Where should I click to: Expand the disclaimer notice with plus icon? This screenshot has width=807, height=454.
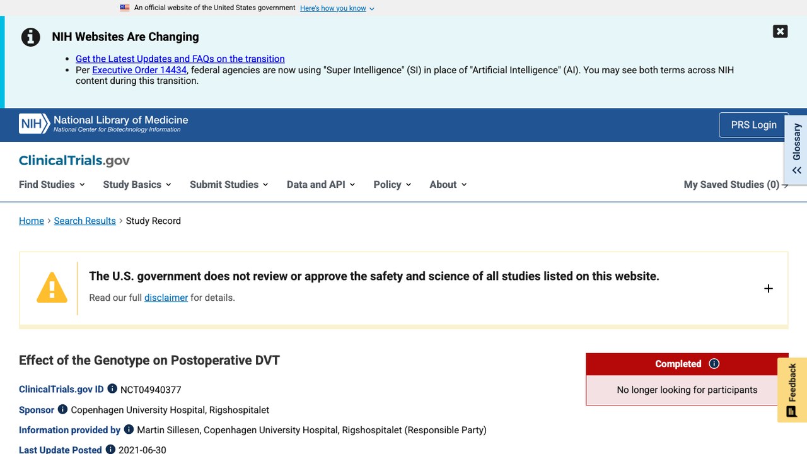click(x=769, y=289)
